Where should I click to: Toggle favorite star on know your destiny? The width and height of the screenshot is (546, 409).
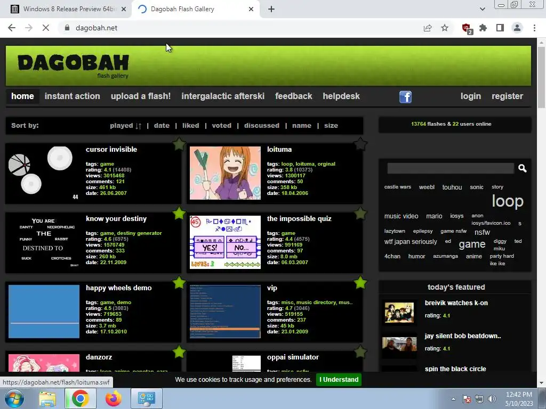179,213
